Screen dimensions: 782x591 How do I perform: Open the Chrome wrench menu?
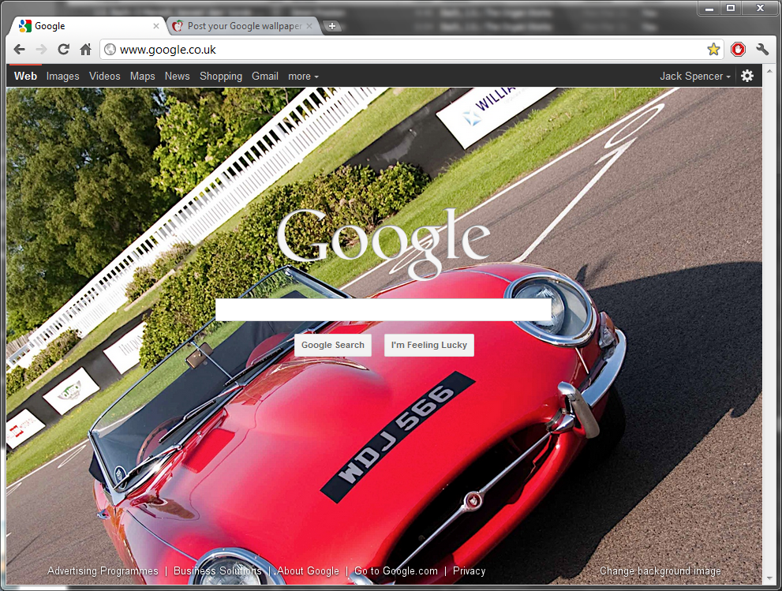pyautogui.click(x=762, y=50)
